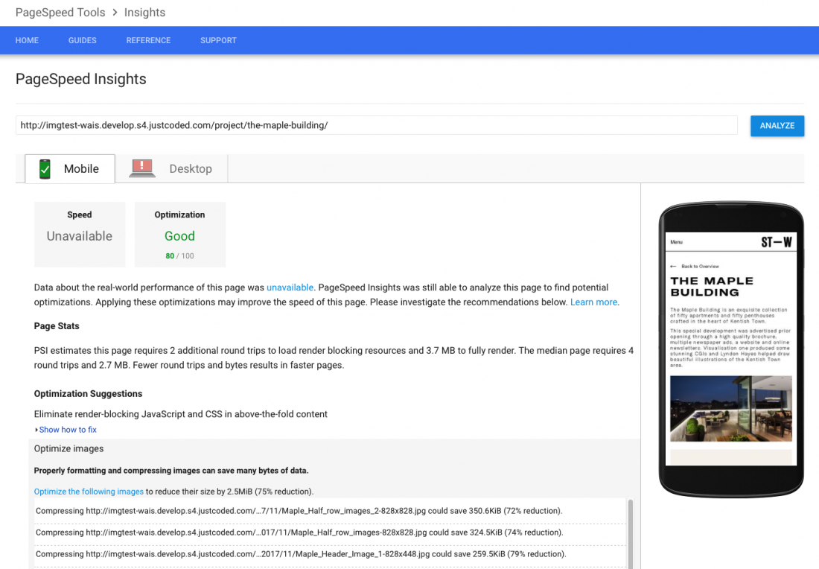
Task: Click the Maple Building photo in phone preview
Action: (x=730, y=409)
